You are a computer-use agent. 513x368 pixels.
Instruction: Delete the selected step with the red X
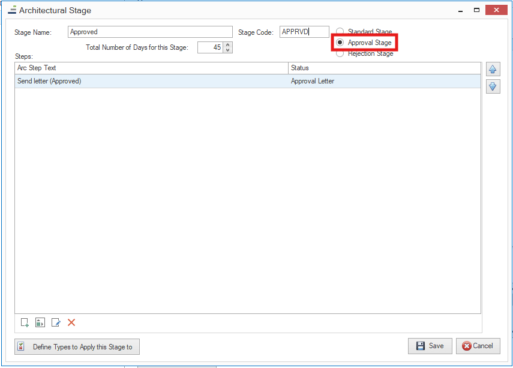(71, 322)
